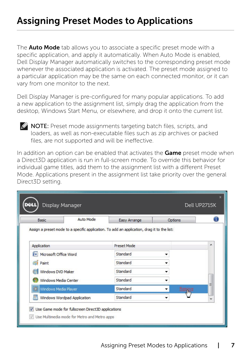
Task: Click the Dell UP2715K monitor label
Action: tap(200, 205)
